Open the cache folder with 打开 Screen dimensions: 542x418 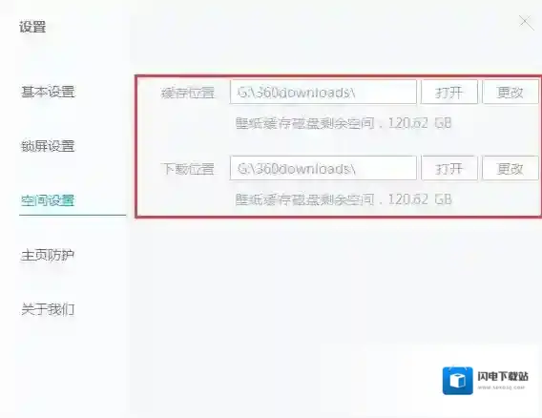point(449,92)
